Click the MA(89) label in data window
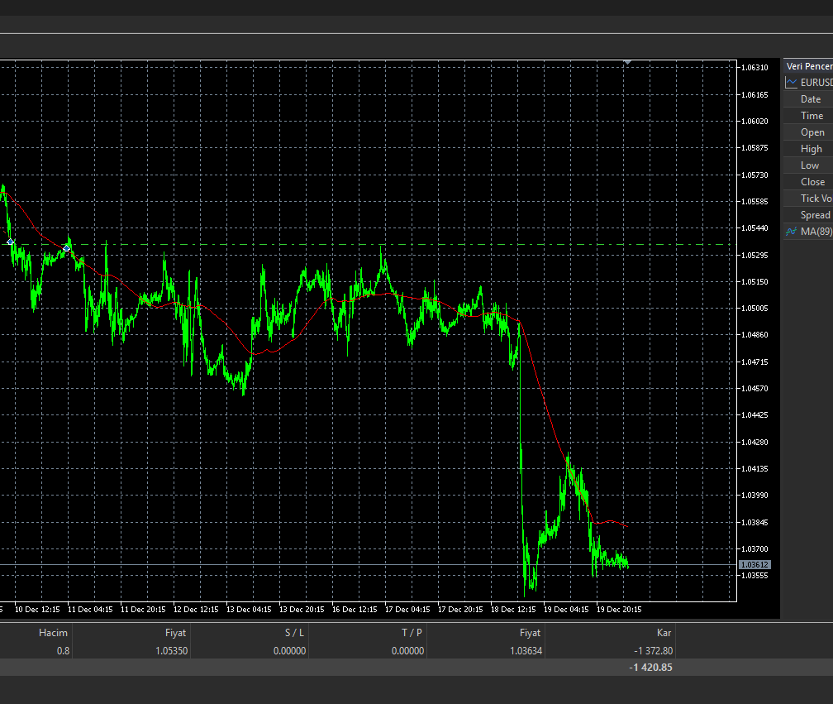This screenshot has width=833, height=704. pos(816,232)
